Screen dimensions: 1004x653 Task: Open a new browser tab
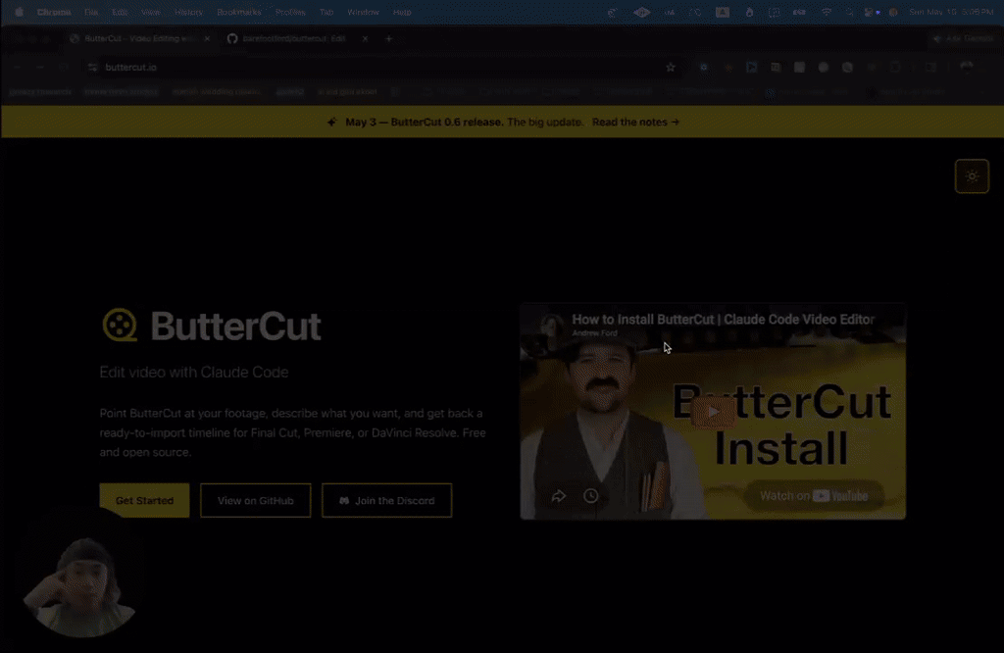388,38
